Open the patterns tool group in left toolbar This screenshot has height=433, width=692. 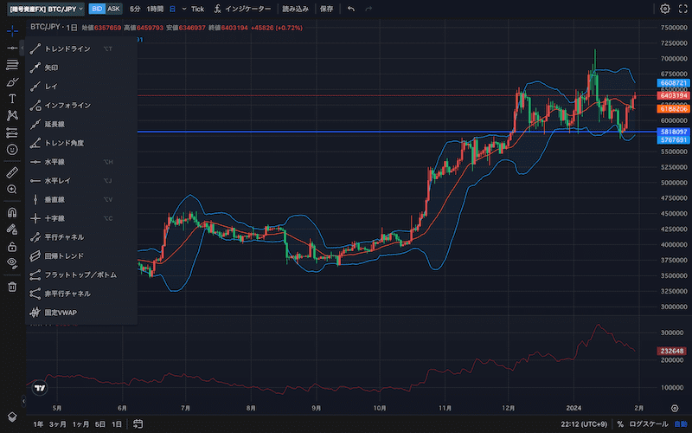pyautogui.click(x=12, y=115)
